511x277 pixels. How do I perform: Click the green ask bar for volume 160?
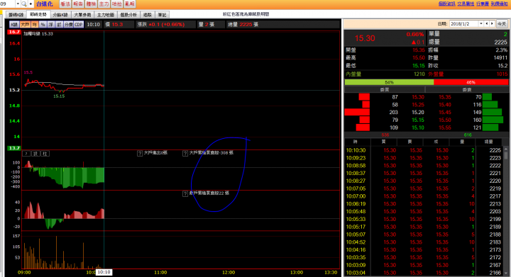click(493, 120)
